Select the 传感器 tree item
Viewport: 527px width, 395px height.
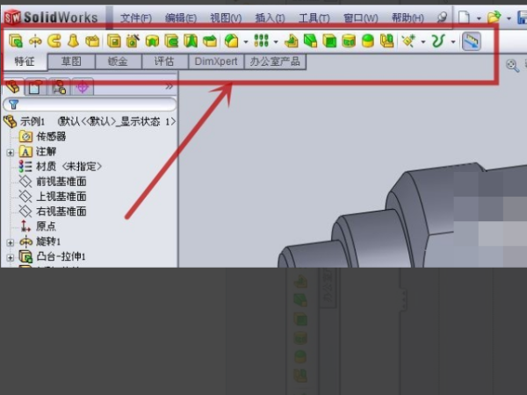tap(42, 136)
